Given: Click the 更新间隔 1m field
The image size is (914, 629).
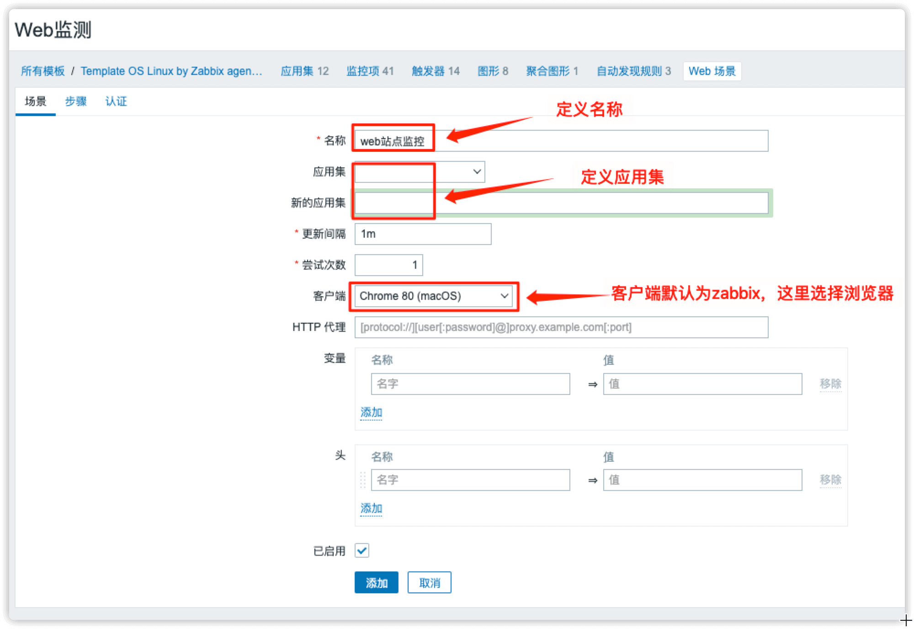Looking at the screenshot, I should [423, 234].
